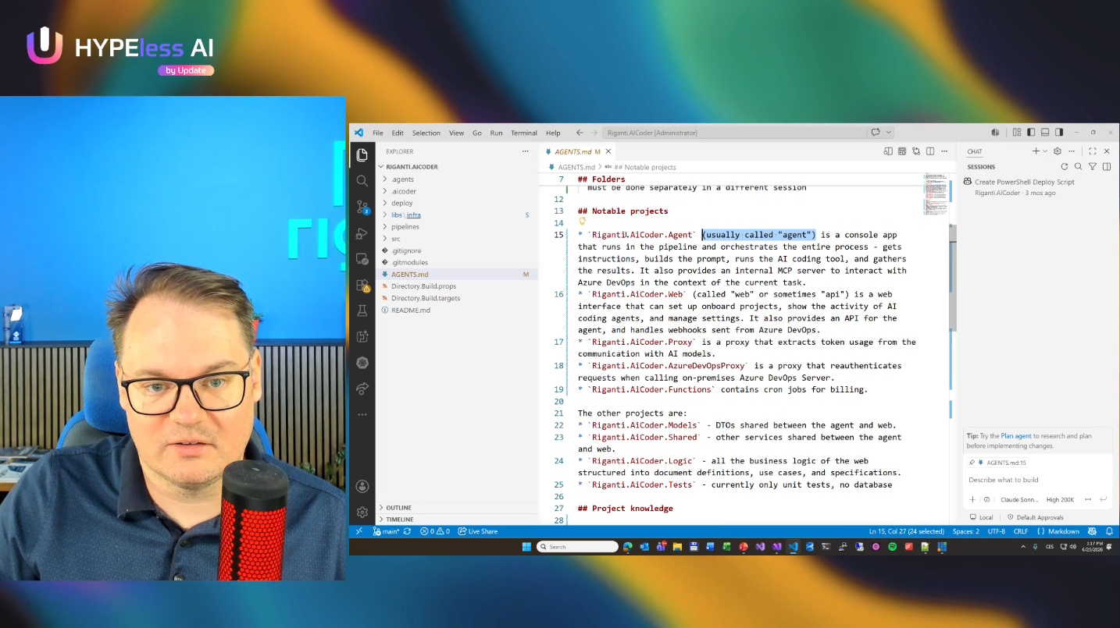Expand the TIMELINE section
This screenshot has width=1120, height=628.
point(457,520)
